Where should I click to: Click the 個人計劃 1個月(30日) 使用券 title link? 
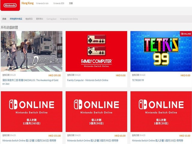pyautogui.click(x=157, y=141)
